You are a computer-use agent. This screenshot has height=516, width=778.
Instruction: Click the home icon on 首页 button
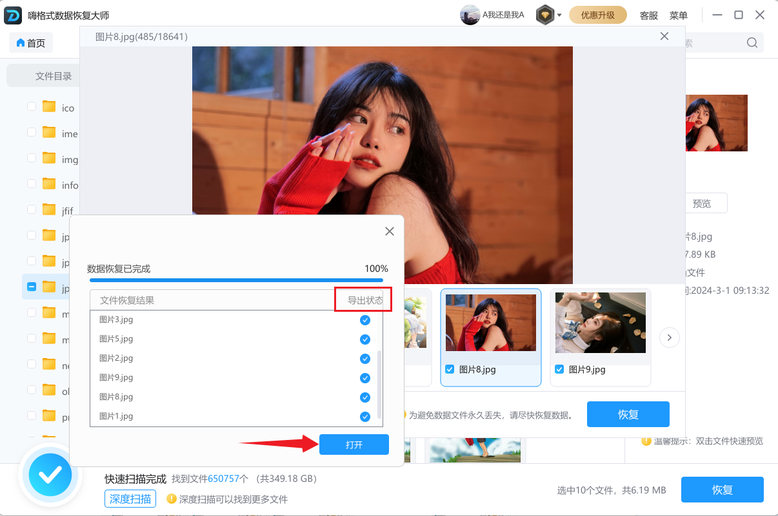tap(20, 43)
